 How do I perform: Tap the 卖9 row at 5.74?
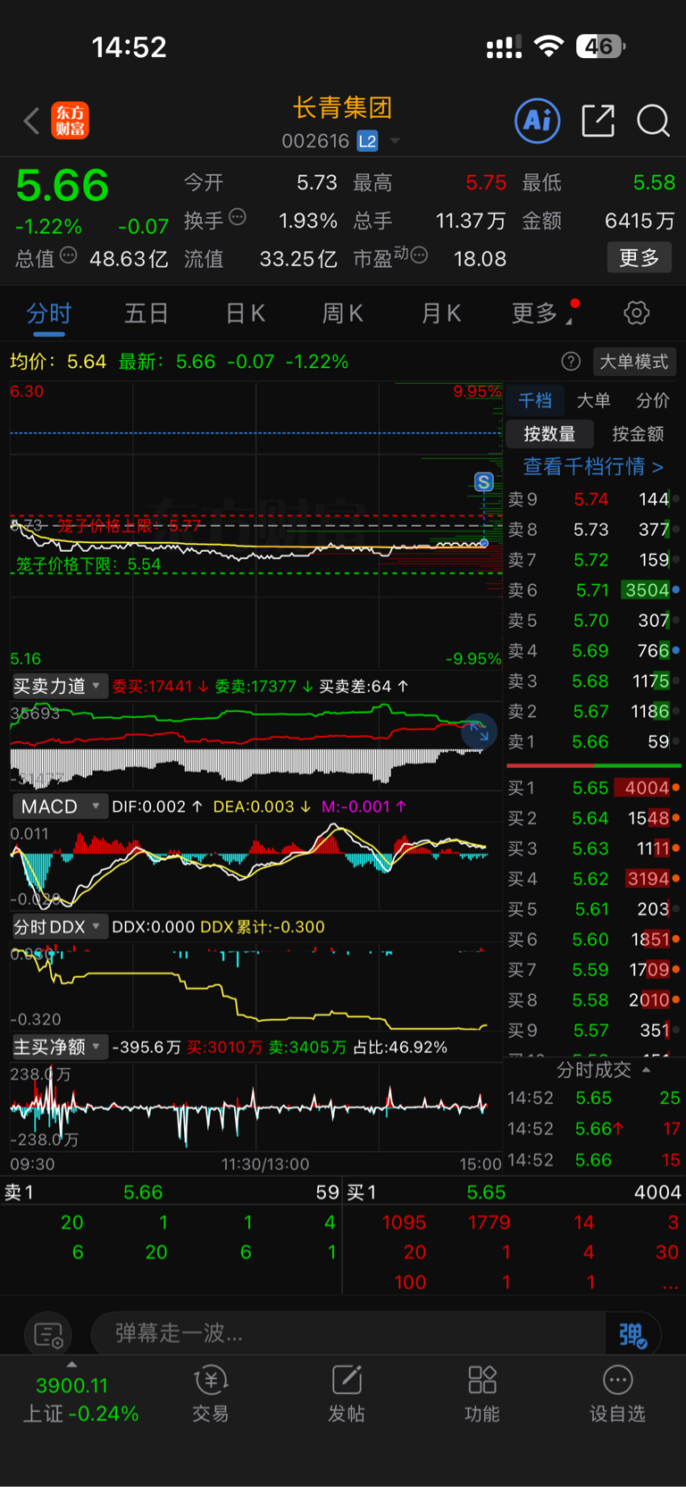click(593, 499)
